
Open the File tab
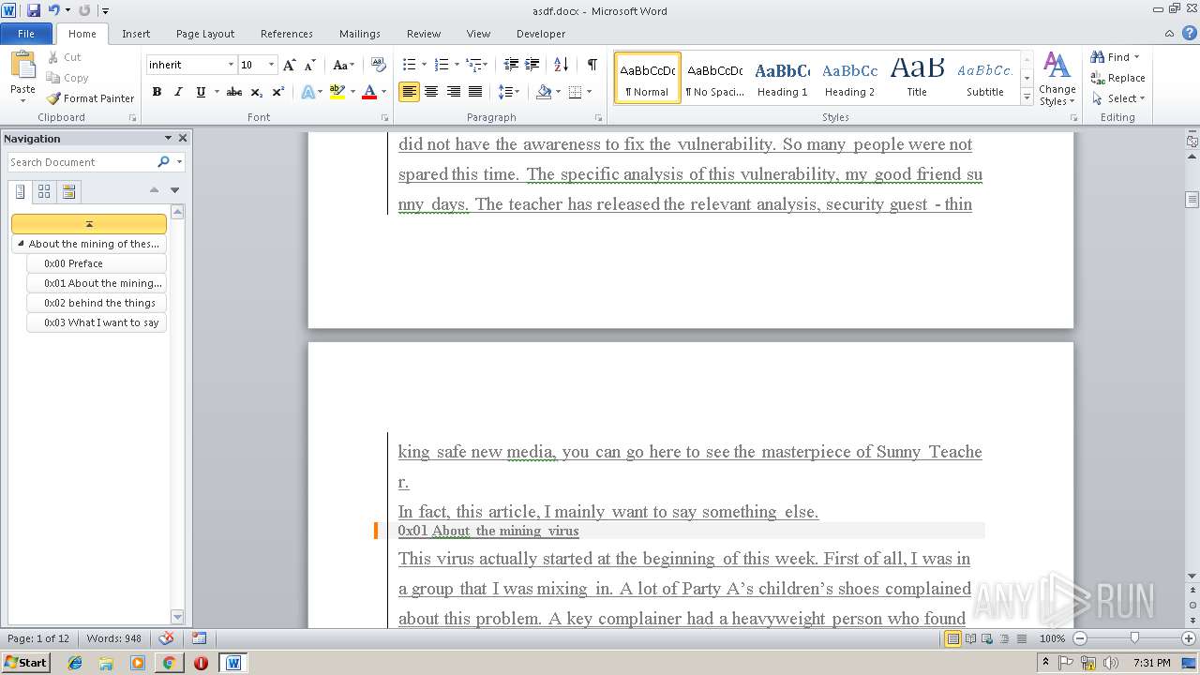[26, 34]
